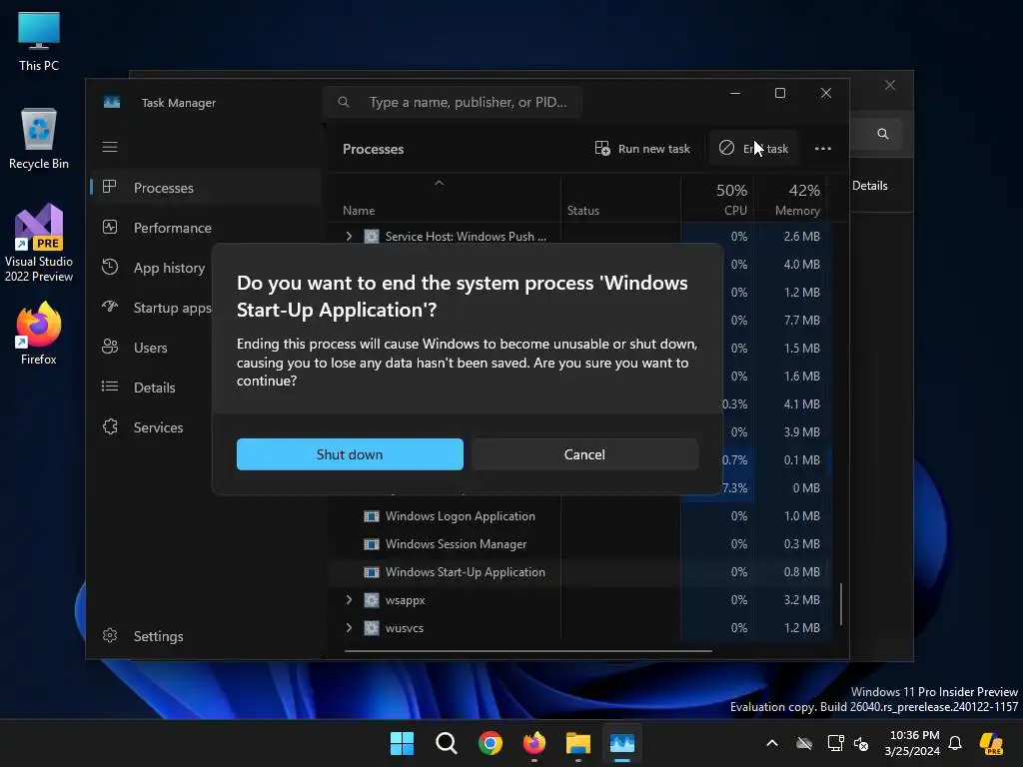Click Task Manager taskbar icon
The width and height of the screenshot is (1023, 767).
622,743
